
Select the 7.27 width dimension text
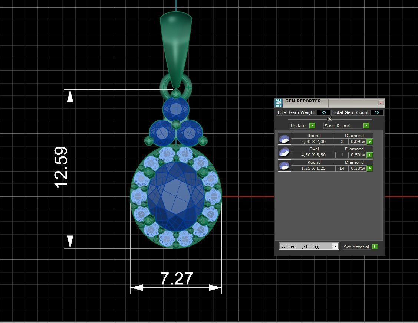[177, 278]
